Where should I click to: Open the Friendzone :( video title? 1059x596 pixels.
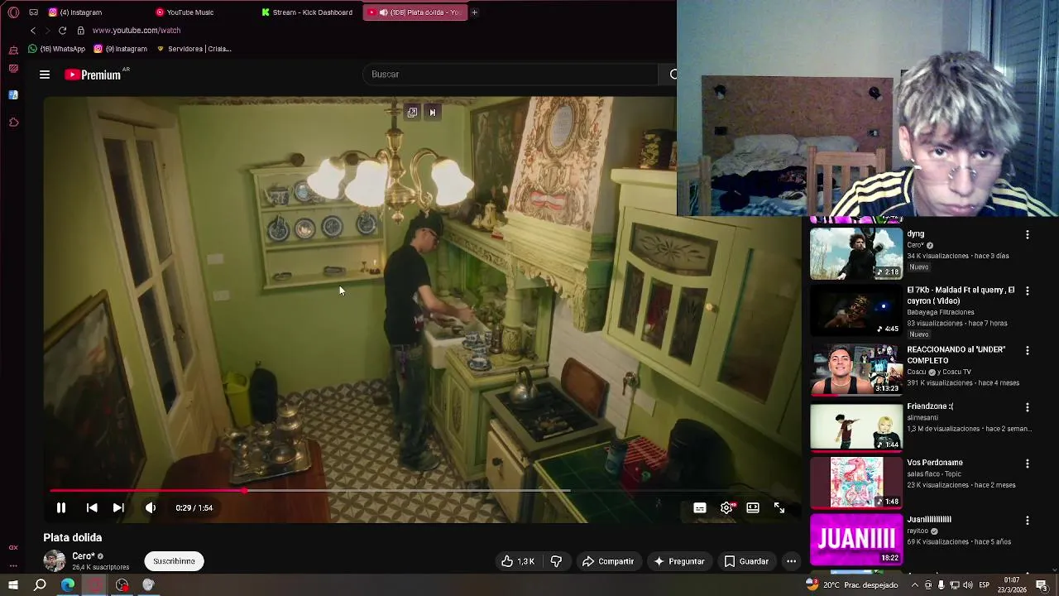(x=930, y=406)
